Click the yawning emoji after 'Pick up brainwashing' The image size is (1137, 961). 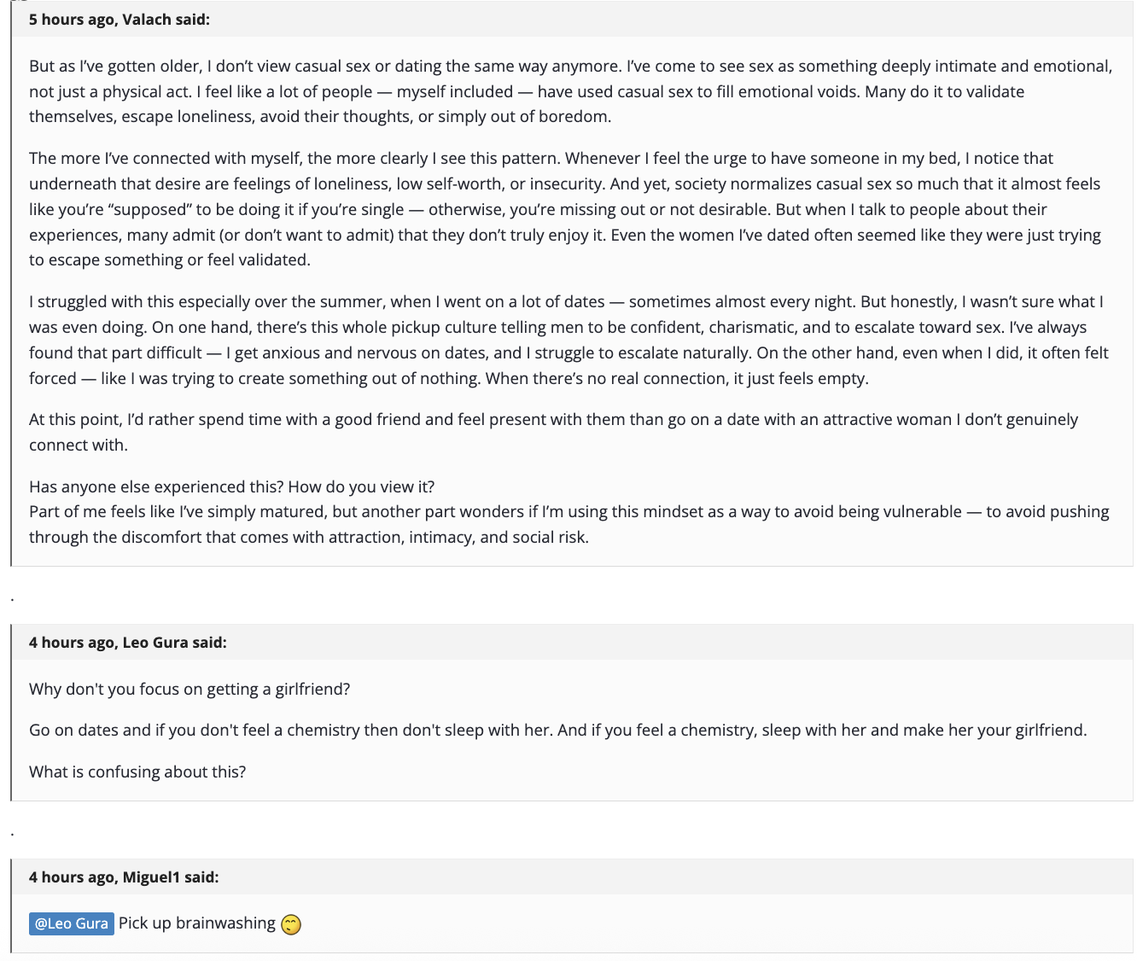coord(291,924)
